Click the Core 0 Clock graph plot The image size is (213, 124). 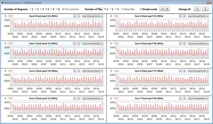point(57,25)
